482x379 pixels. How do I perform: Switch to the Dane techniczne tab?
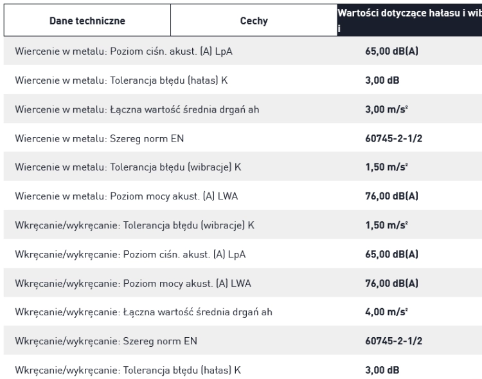point(87,21)
